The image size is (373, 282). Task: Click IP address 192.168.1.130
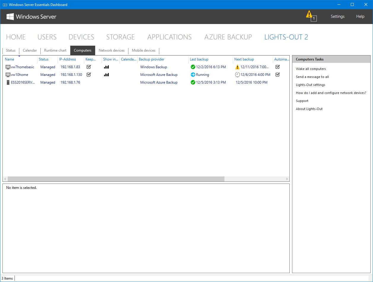point(71,75)
